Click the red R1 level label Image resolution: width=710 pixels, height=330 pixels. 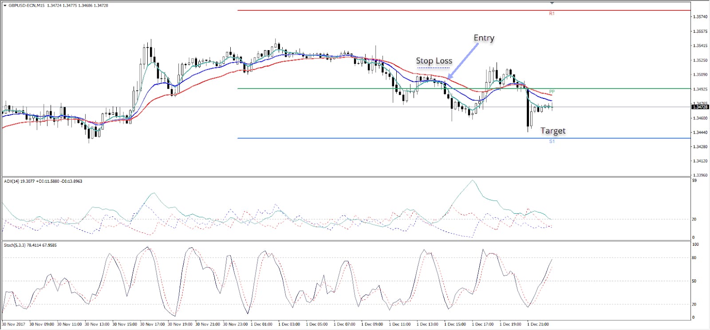(552, 14)
